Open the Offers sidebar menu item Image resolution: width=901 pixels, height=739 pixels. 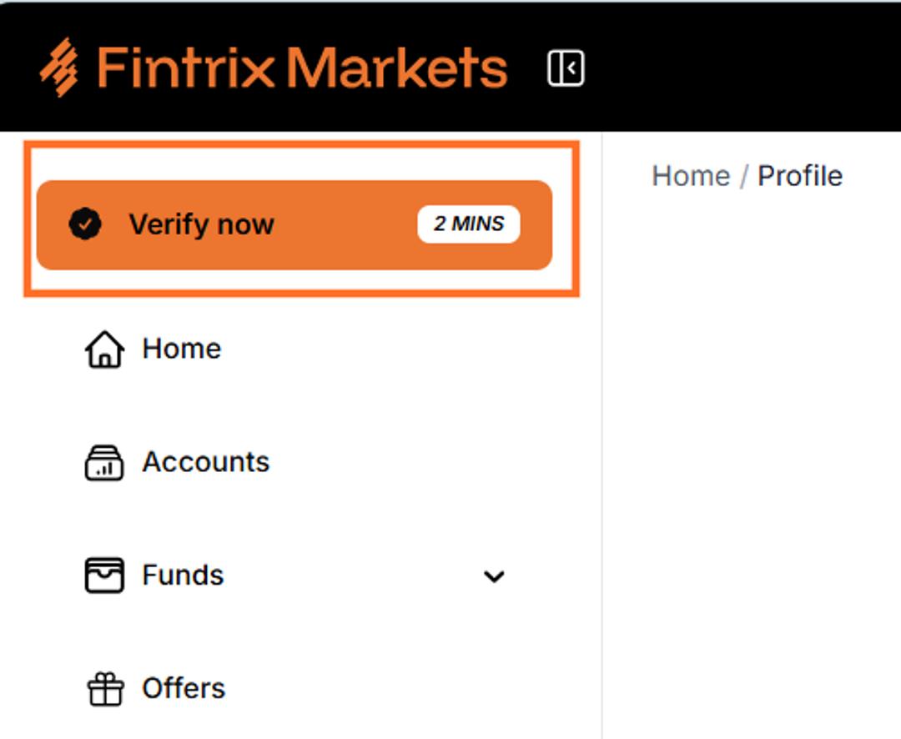click(x=294, y=688)
